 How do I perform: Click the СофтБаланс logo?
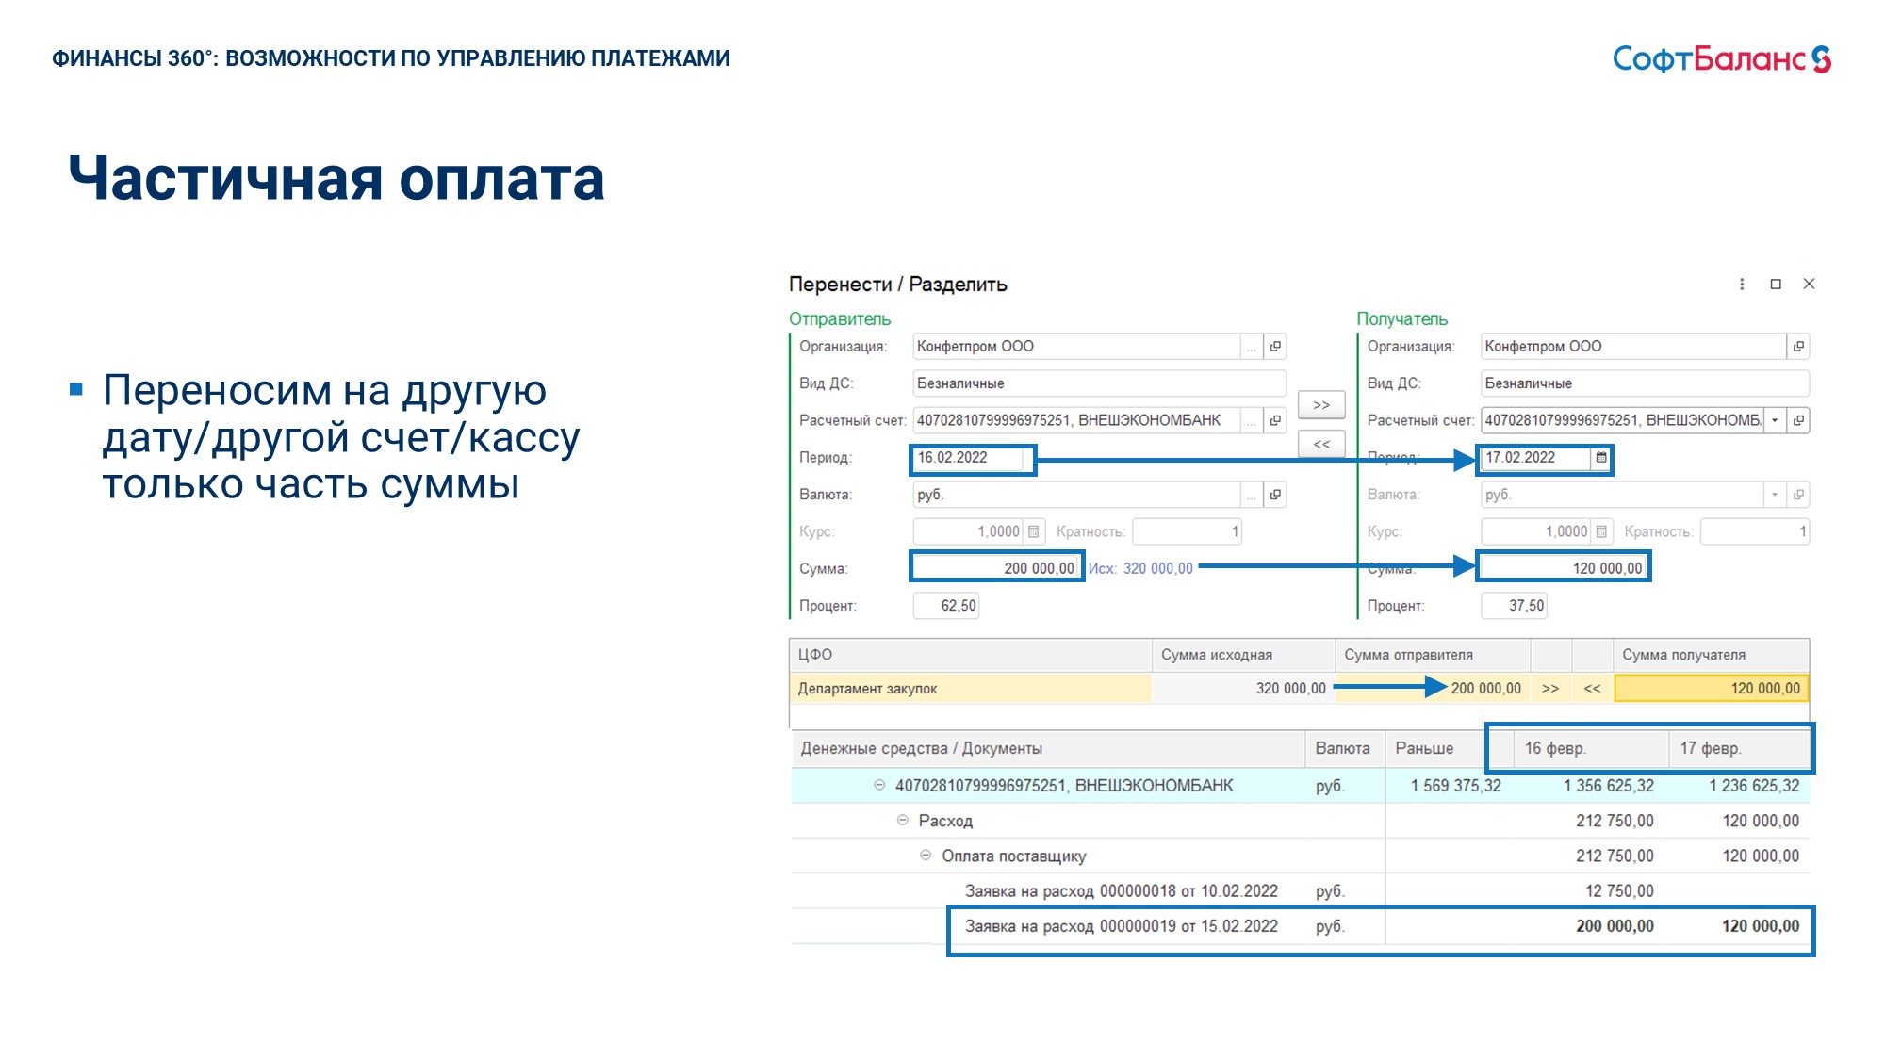[1722, 59]
